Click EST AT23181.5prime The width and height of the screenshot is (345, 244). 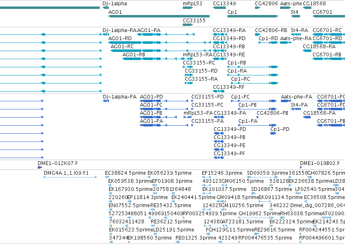pos(225,226)
